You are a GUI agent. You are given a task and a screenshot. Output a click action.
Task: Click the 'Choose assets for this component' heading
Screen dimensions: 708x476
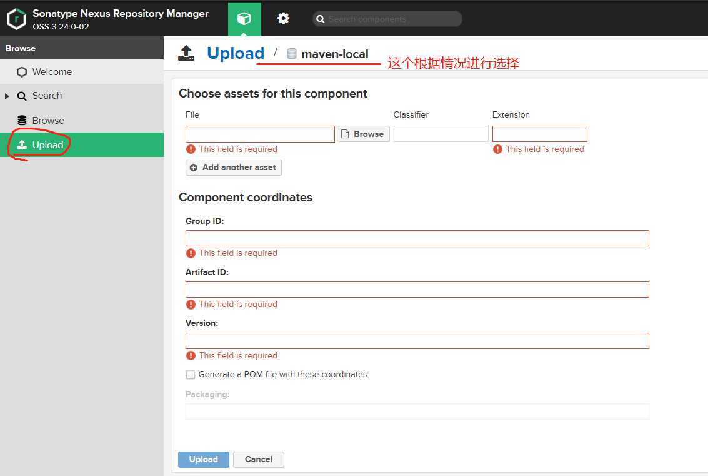272,94
